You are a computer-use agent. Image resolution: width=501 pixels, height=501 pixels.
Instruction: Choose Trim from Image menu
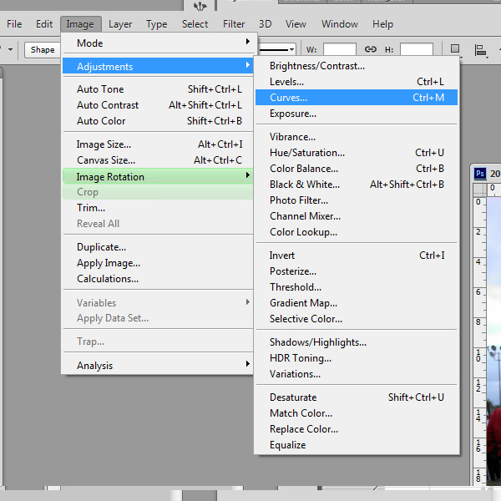[x=158, y=208]
